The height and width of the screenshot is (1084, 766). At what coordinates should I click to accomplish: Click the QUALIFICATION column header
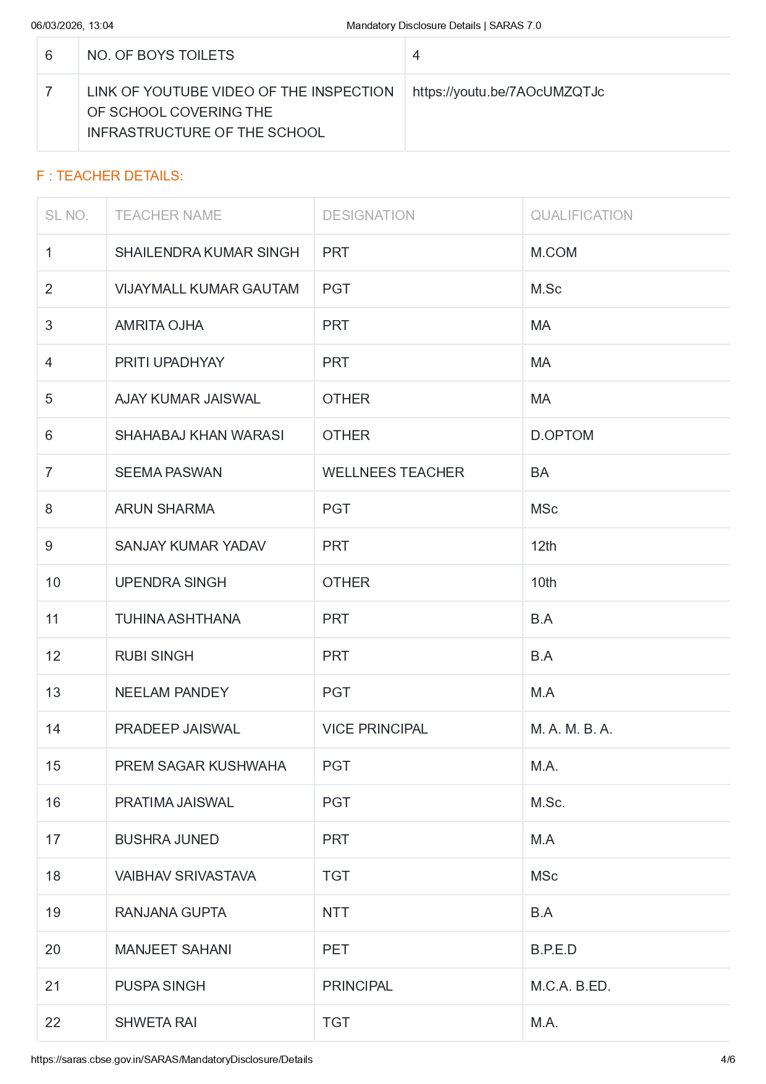click(x=581, y=216)
